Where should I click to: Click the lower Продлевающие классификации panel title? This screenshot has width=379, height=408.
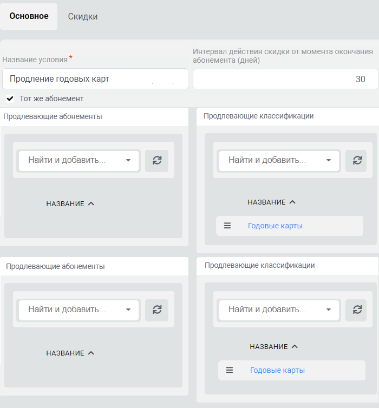(259, 265)
